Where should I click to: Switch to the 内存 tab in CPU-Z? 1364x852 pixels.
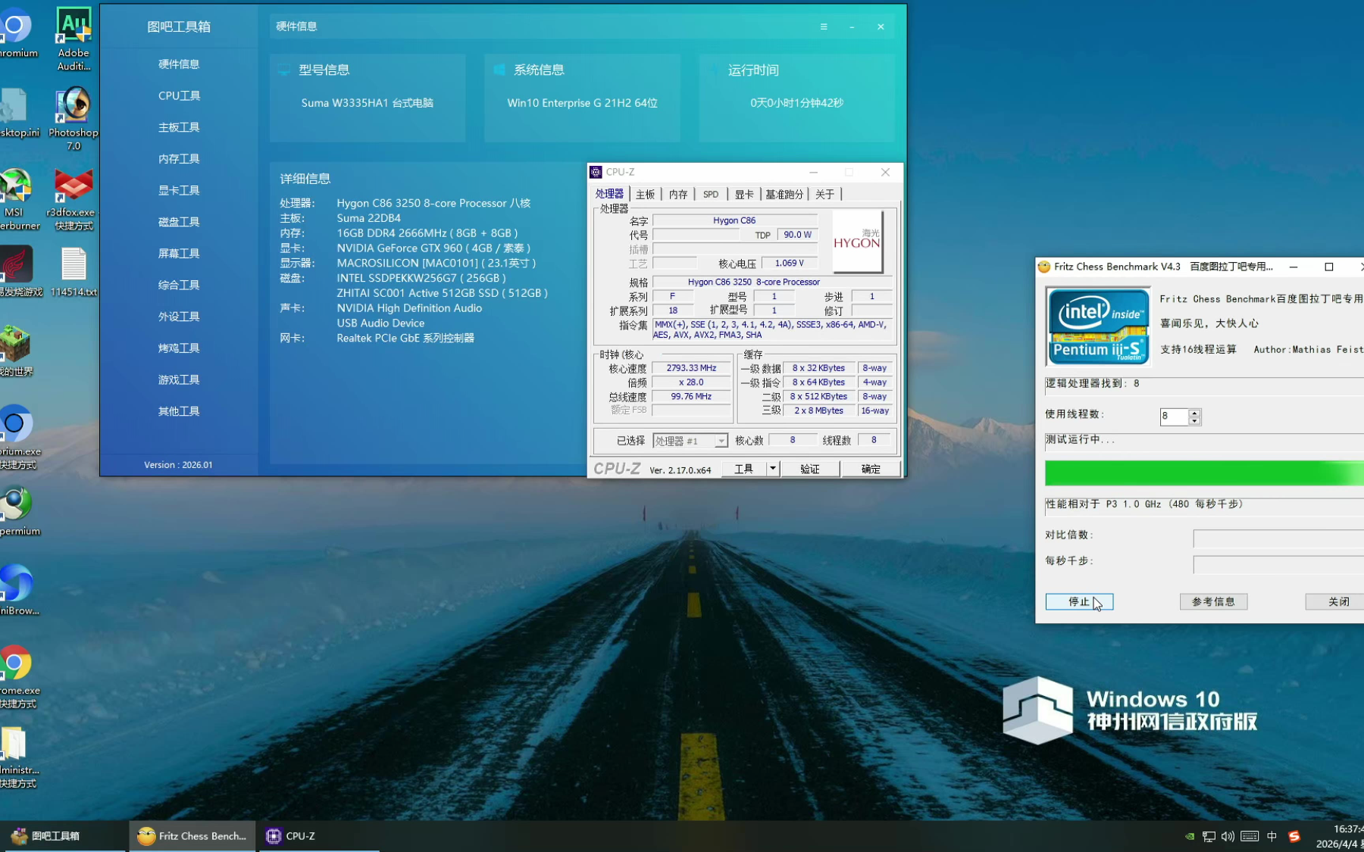click(x=678, y=195)
